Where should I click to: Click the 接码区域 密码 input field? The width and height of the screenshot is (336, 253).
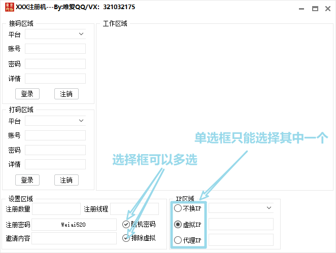(x=55, y=64)
